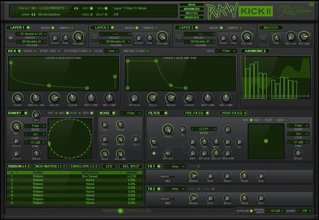The image size is (319, 220).
Task: Open the noise path Filter dropdown
Action: pyautogui.click(x=131, y=113)
